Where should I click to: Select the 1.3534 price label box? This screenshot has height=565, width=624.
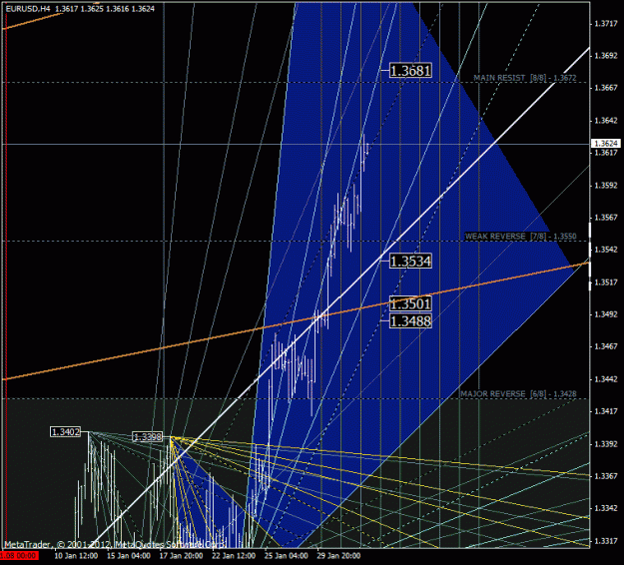pyautogui.click(x=410, y=262)
